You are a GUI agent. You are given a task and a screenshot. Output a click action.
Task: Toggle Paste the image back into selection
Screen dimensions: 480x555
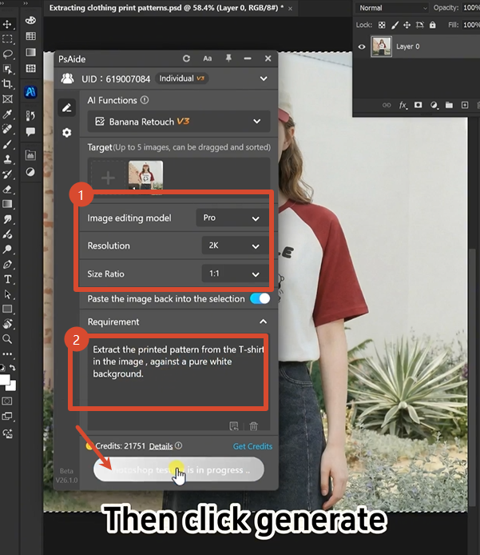tap(260, 298)
